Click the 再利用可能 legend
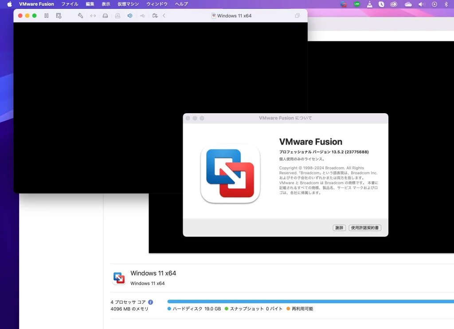Image resolution: width=454 pixels, height=329 pixels. tap(300, 309)
